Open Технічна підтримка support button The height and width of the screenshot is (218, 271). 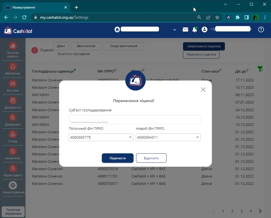coord(13,211)
